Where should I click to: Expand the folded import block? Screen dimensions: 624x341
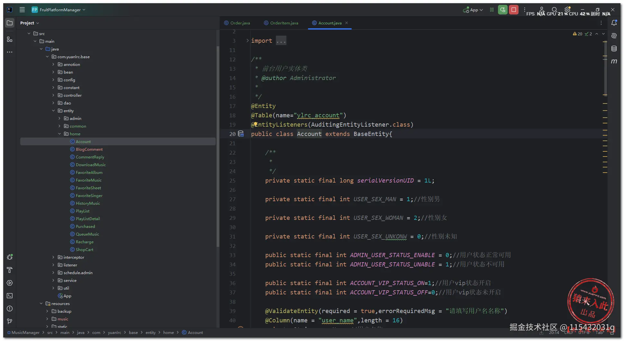click(x=247, y=40)
